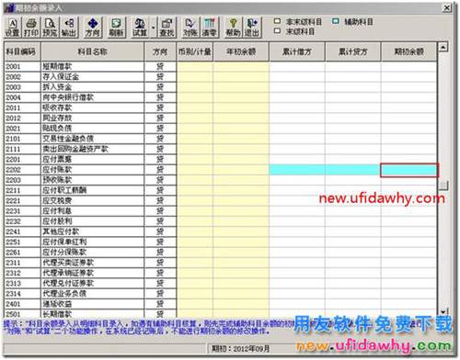Click the 累计借方 column header
Screen dimensions: 460x360
(297, 51)
